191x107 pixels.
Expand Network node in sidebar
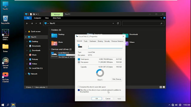[x=26, y=74]
